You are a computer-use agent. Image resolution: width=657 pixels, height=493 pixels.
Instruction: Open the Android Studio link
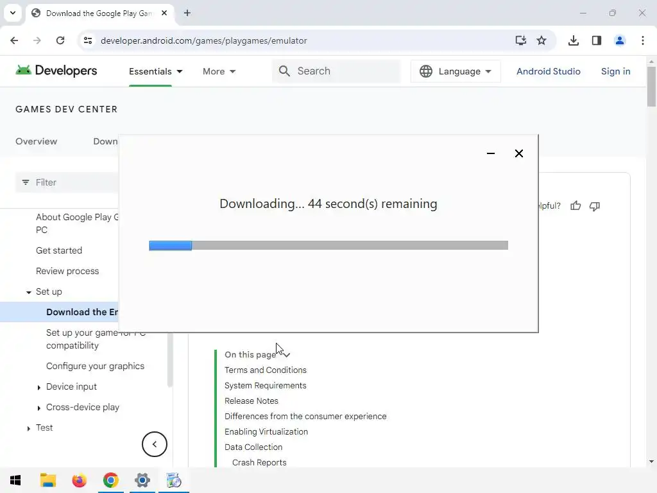point(548,71)
